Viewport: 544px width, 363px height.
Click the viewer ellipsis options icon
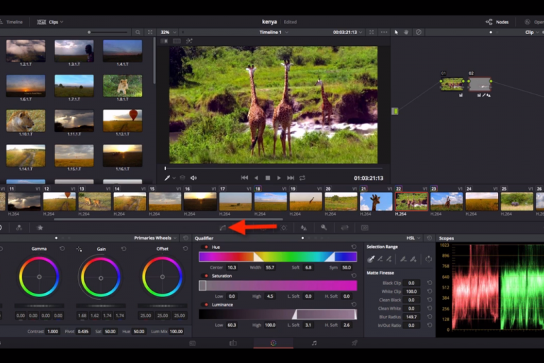pyautogui.click(x=384, y=32)
